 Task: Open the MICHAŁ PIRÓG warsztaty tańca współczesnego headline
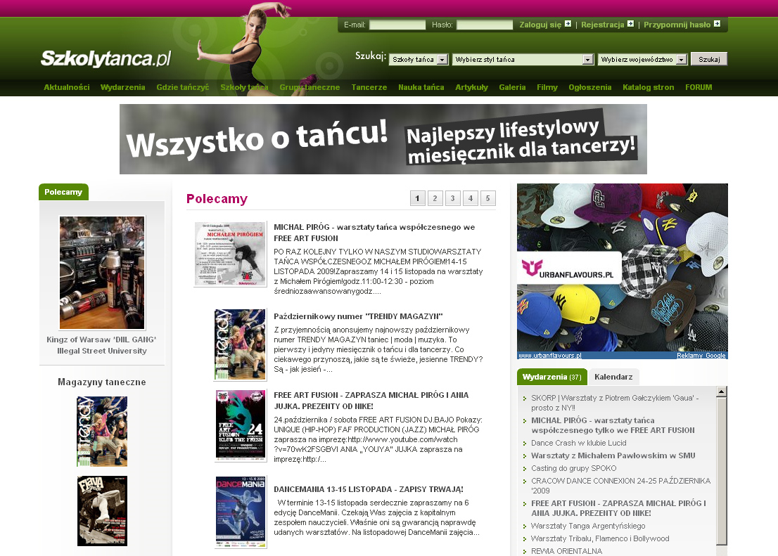(x=375, y=233)
